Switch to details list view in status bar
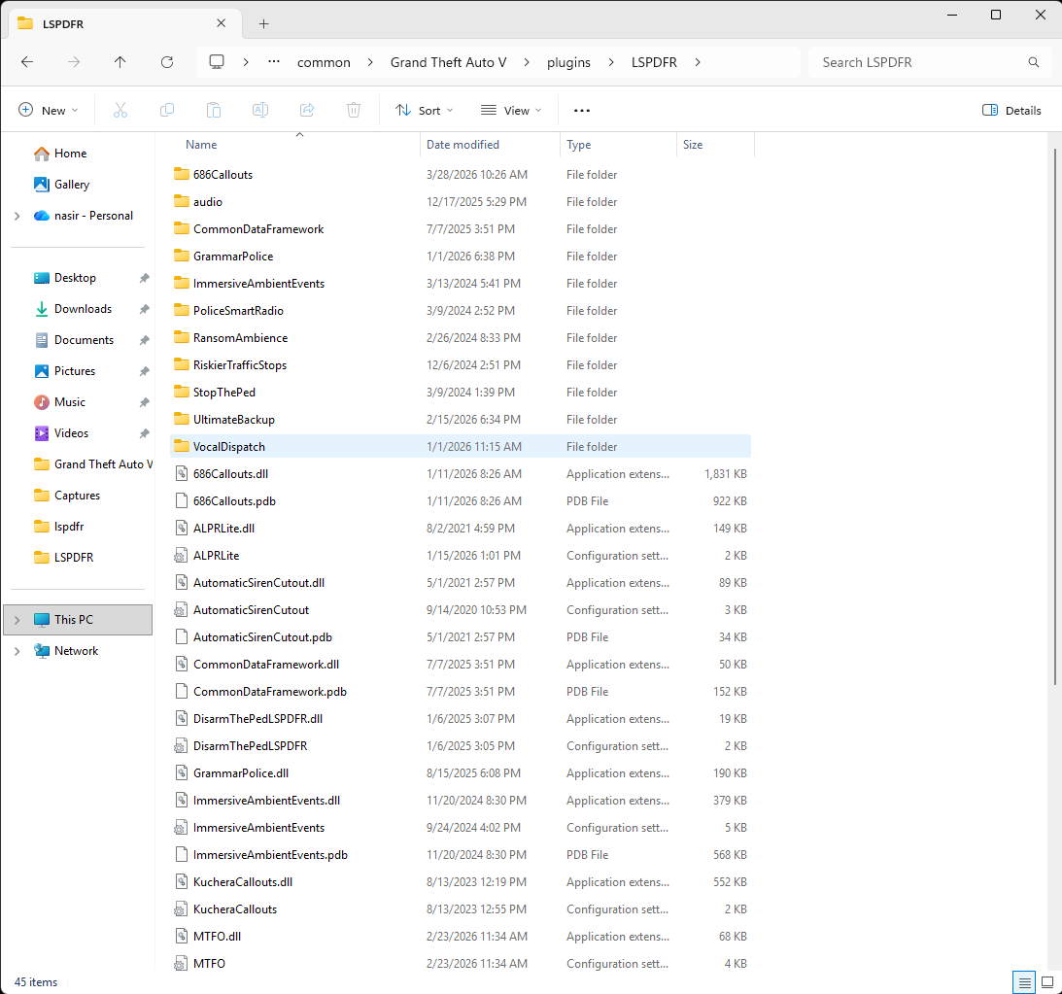 click(x=1024, y=982)
